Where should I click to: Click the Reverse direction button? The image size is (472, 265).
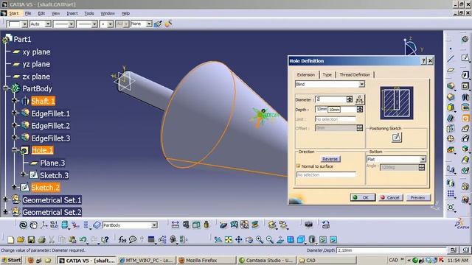click(x=330, y=159)
